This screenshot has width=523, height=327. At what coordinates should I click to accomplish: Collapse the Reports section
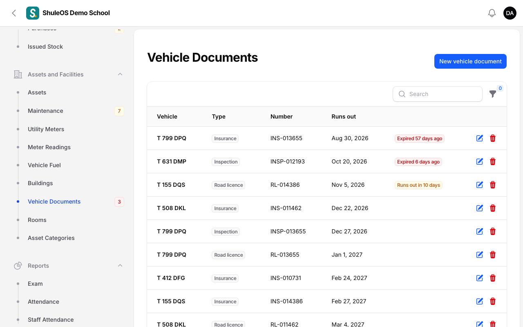tap(120, 265)
